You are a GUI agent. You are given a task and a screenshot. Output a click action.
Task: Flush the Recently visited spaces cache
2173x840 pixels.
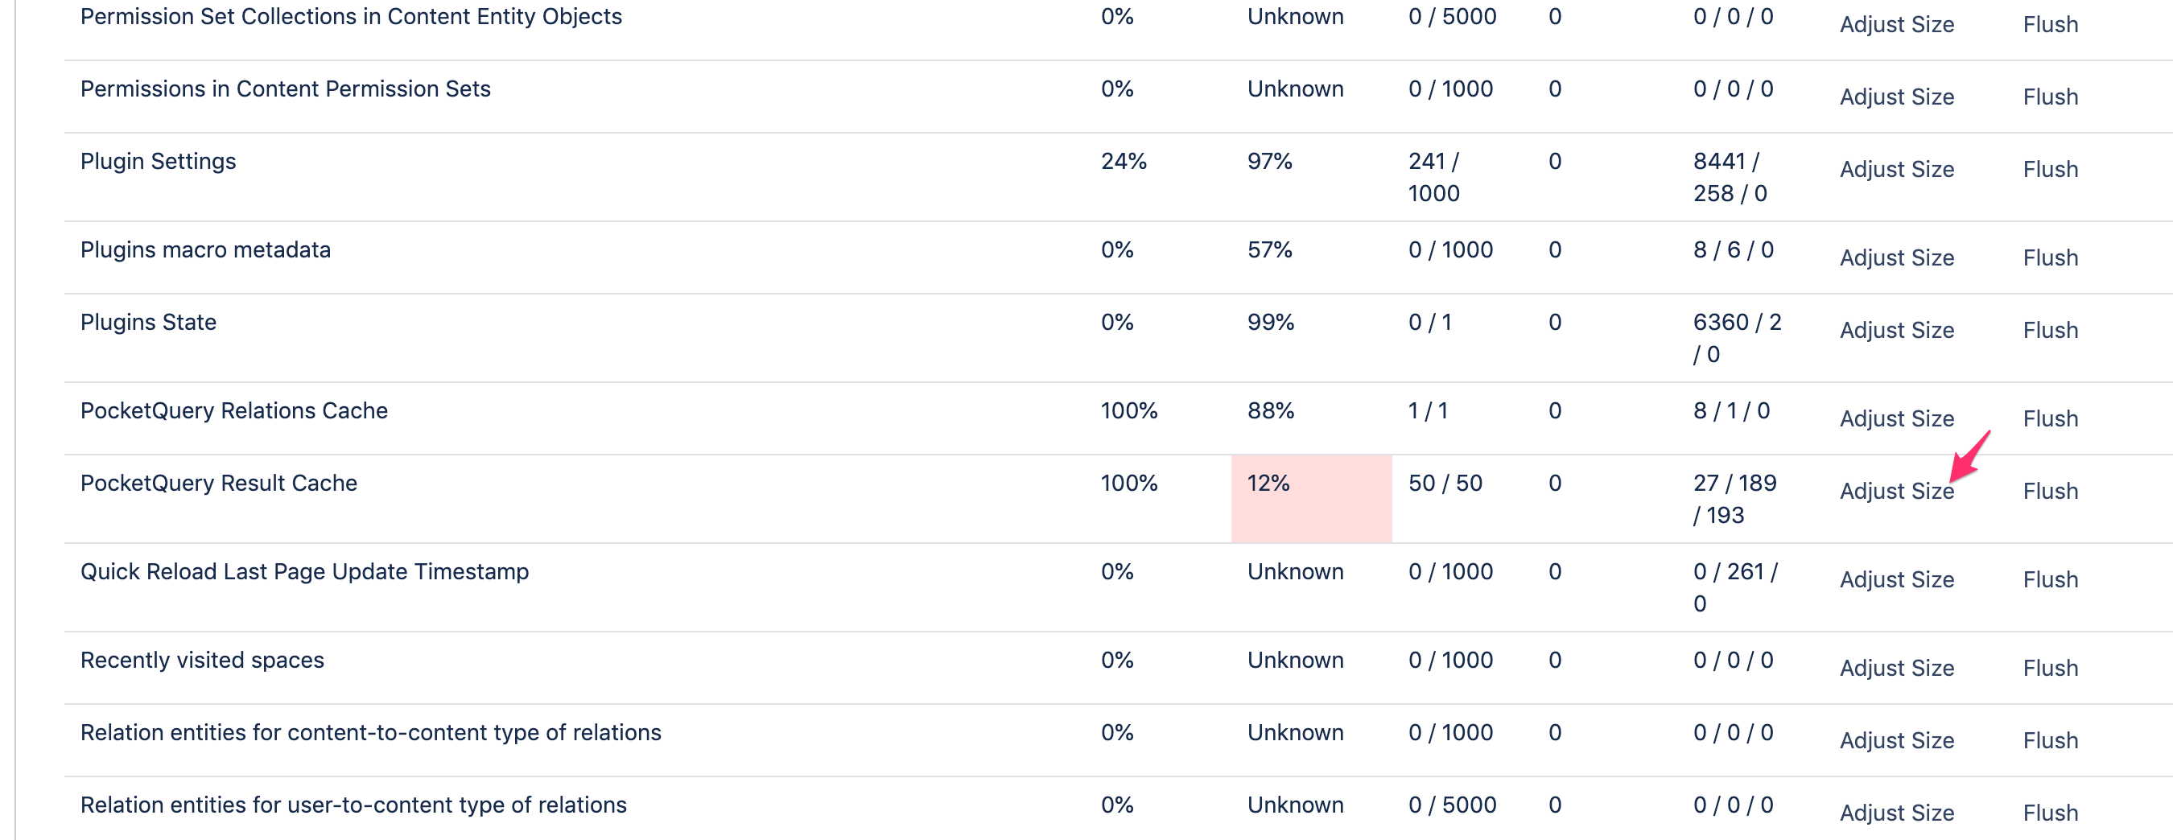(2050, 669)
